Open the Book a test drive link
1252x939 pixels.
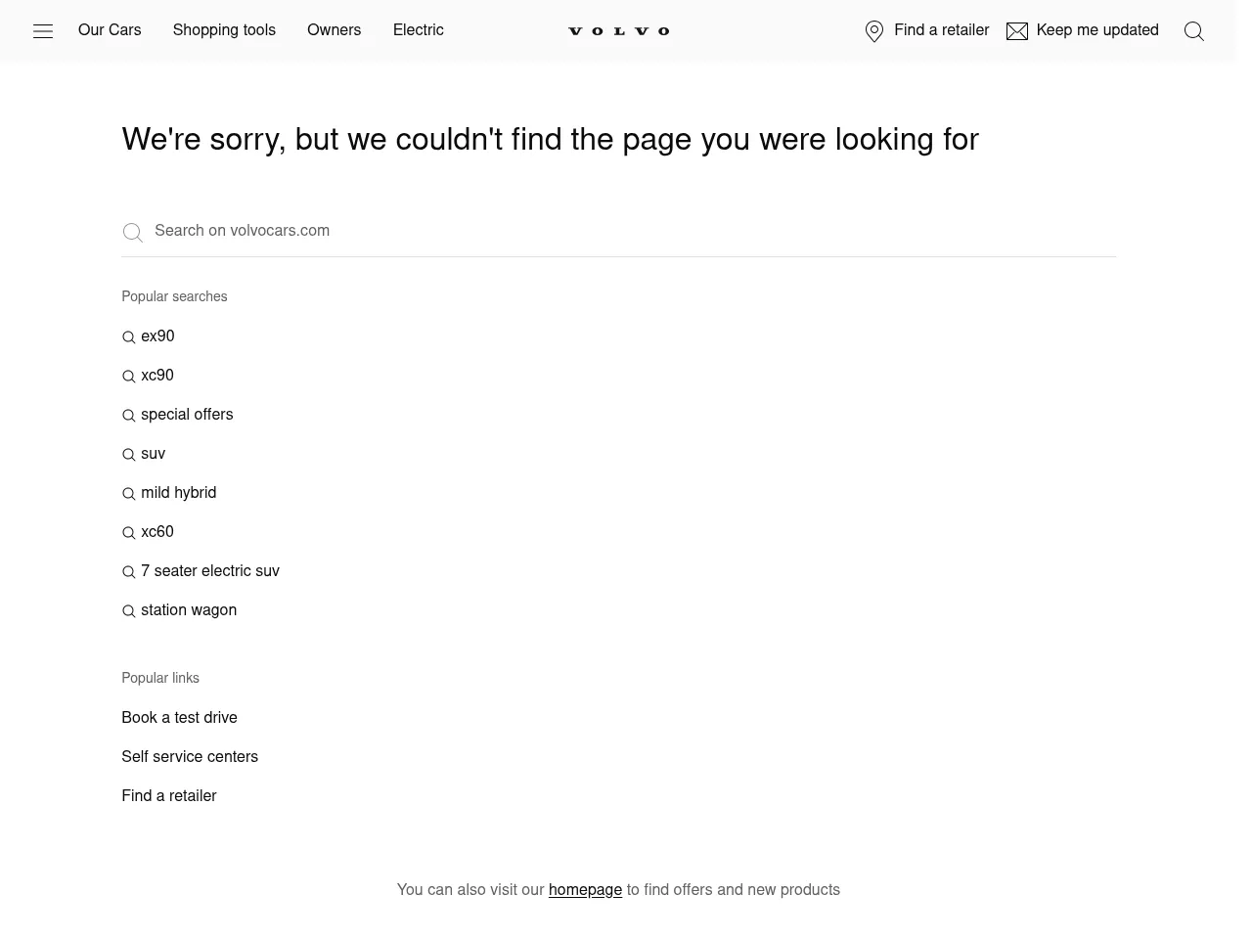179,718
